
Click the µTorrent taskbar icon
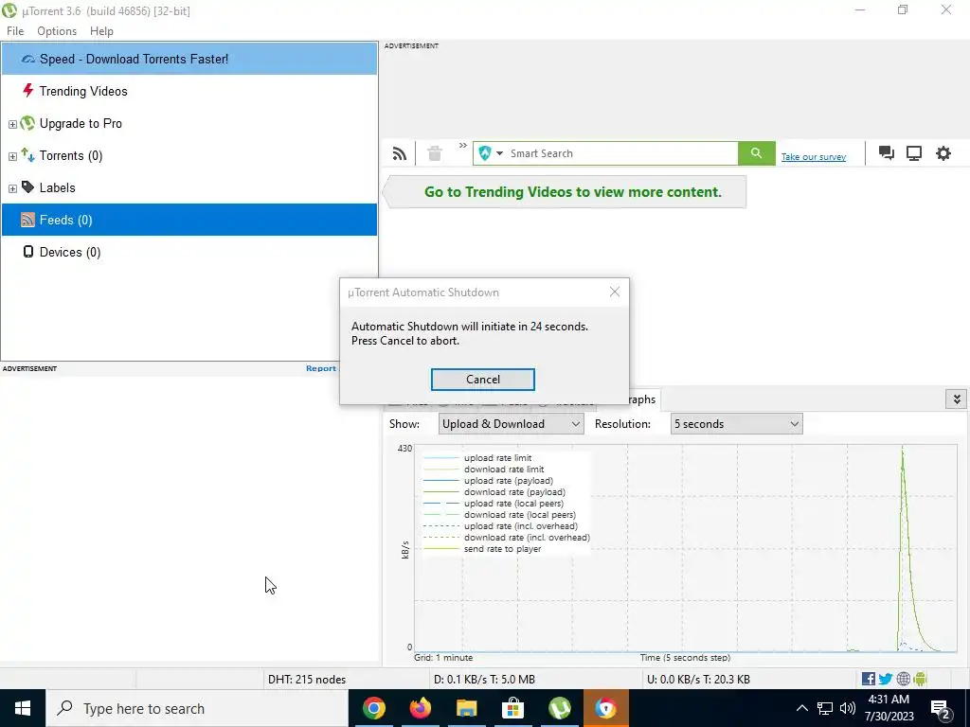tap(559, 708)
